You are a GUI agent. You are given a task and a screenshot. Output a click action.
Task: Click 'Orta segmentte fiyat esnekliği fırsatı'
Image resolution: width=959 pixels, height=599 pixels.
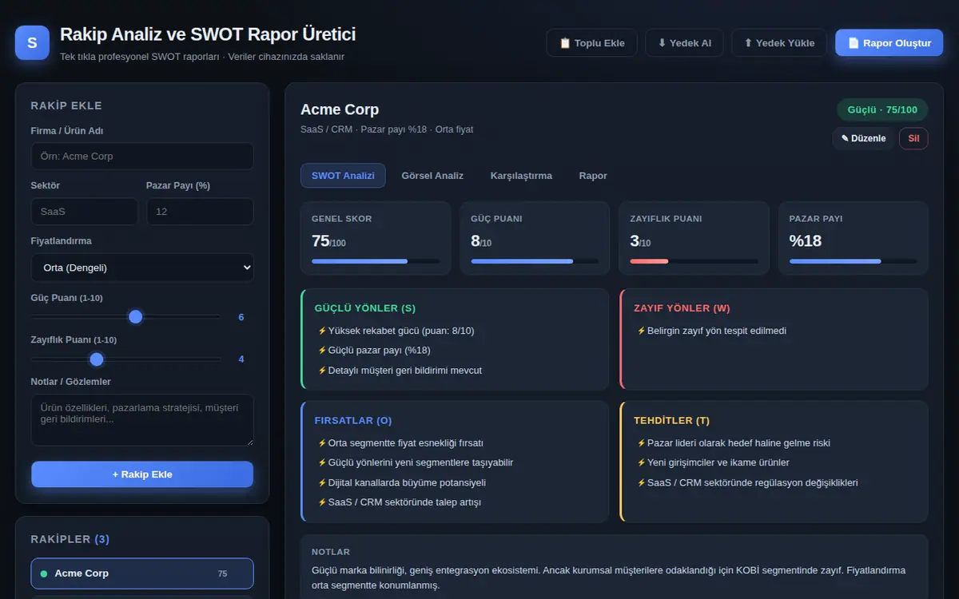tap(405, 443)
